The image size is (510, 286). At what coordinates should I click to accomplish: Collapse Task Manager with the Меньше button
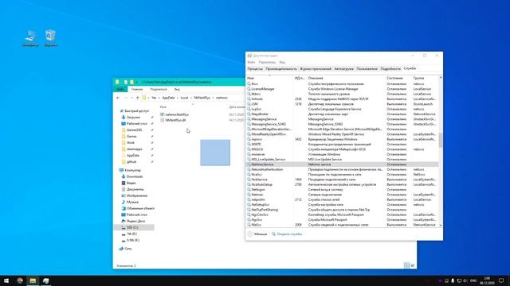click(257, 234)
